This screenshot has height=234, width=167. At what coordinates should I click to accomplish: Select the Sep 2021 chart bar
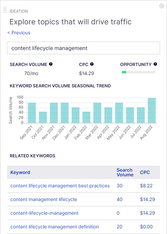(32, 113)
